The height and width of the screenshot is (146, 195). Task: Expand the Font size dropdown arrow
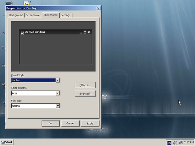click(x=57, y=106)
